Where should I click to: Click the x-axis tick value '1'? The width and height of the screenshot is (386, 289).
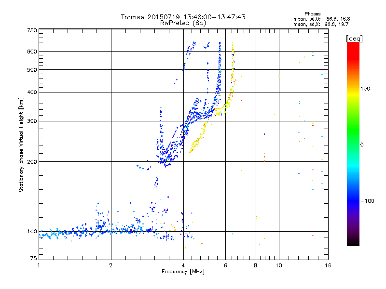click(39, 265)
